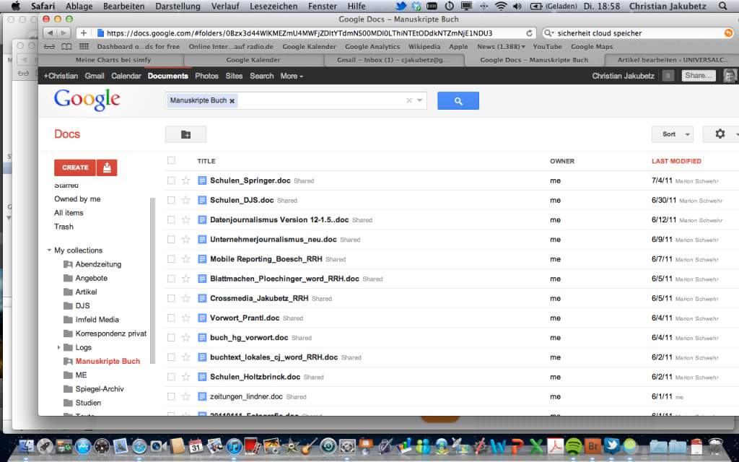
Task: Select checkbox of Mobile Reporting_Boesch_RRH
Action: click(171, 259)
